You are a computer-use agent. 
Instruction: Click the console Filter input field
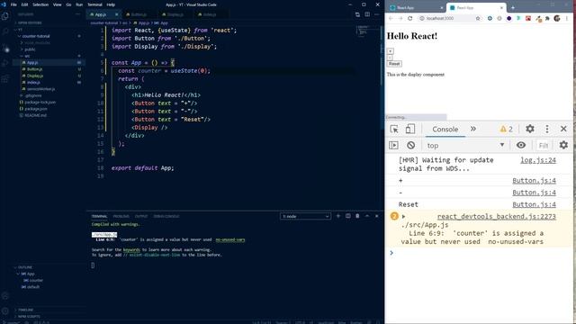point(543,146)
